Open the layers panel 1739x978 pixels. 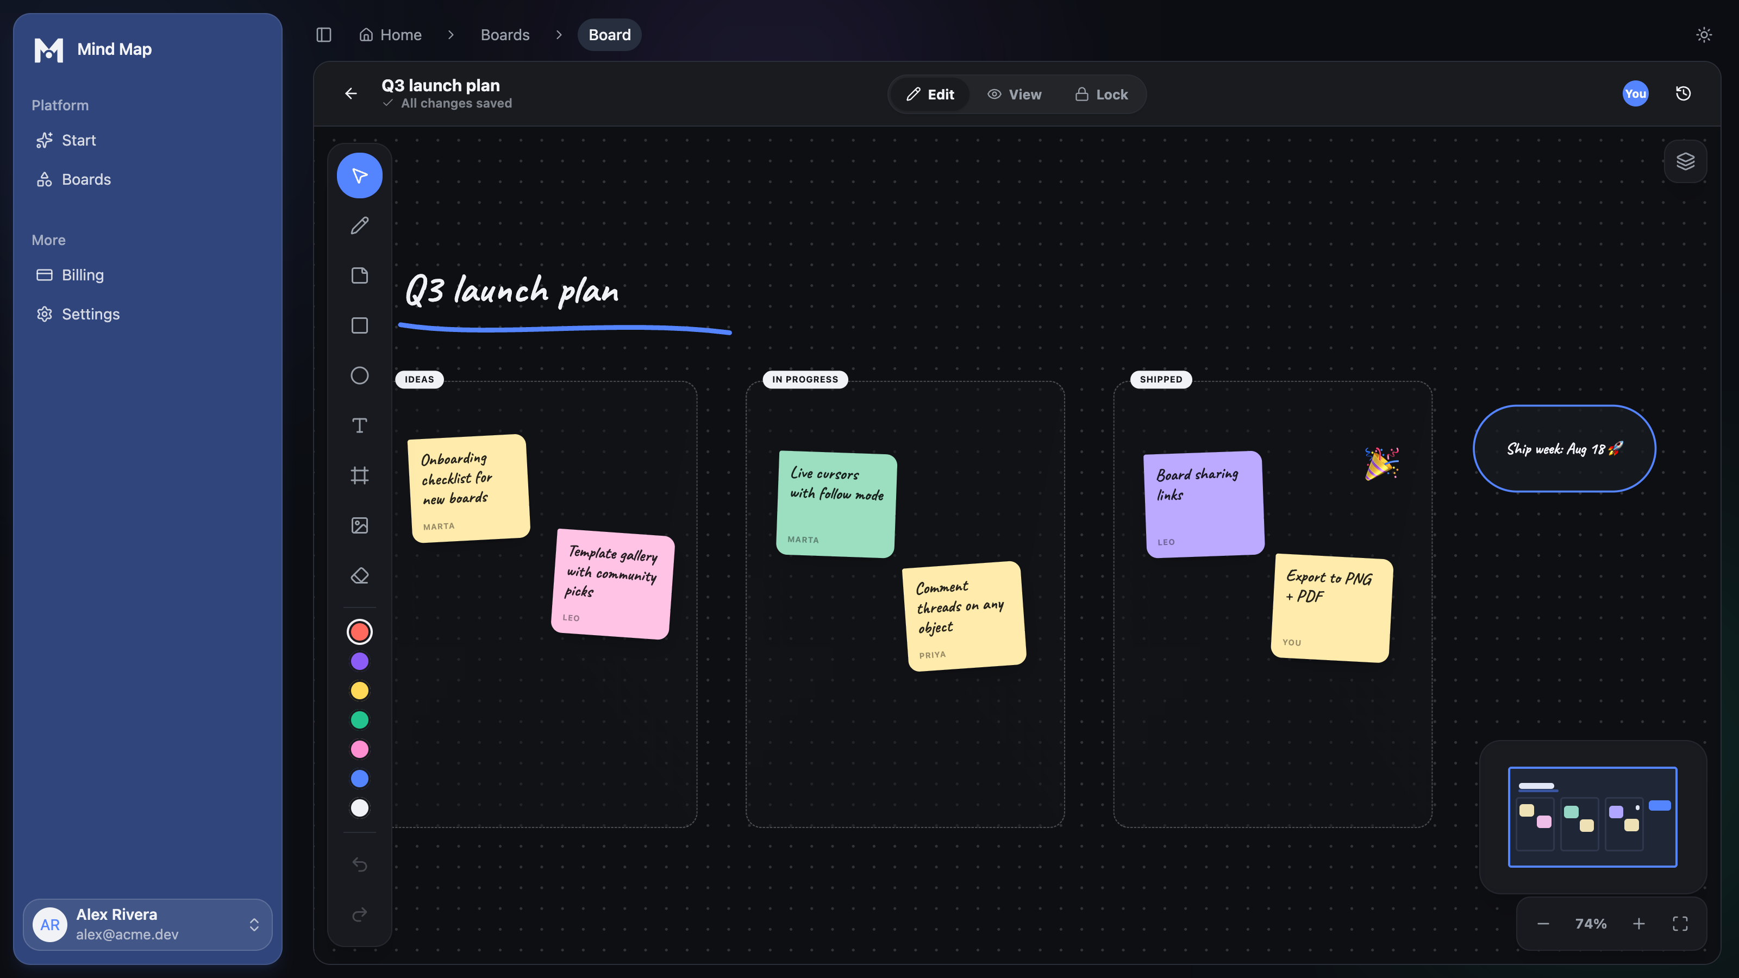[x=1685, y=161]
